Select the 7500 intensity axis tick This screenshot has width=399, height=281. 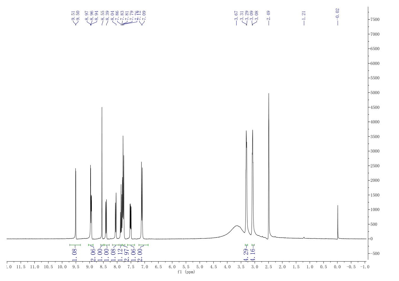click(x=375, y=19)
